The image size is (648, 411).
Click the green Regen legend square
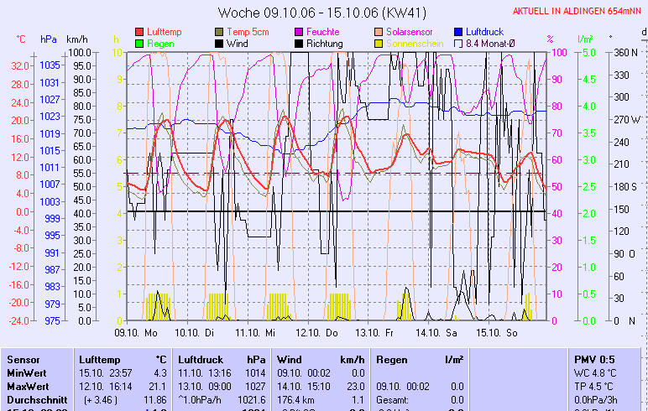(x=139, y=43)
